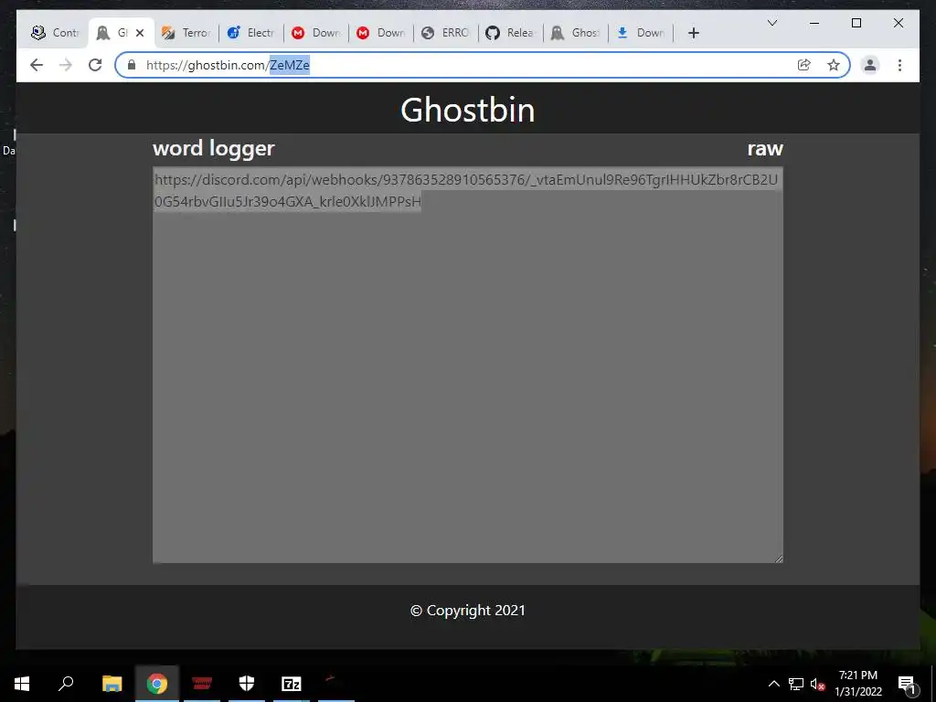Close the active Ghostbin tab
Screen dimensions: 936x702
coord(140,33)
